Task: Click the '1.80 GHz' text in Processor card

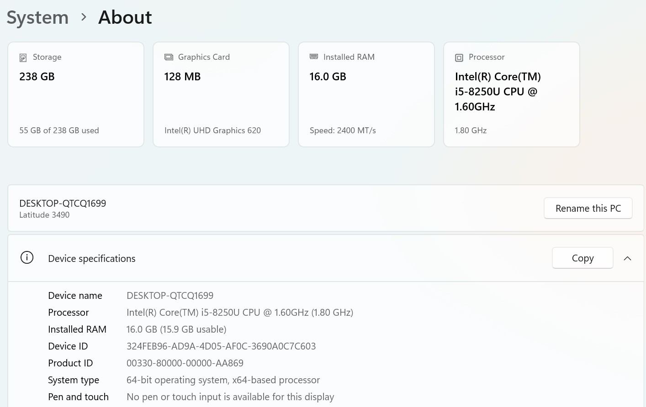Action: 471,130
